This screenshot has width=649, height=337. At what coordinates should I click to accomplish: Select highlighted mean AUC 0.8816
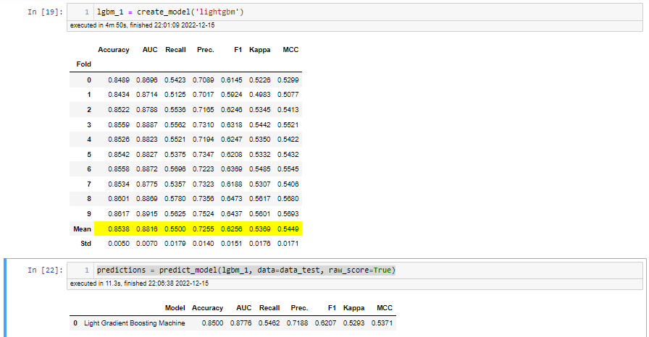[x=147, y=229]
